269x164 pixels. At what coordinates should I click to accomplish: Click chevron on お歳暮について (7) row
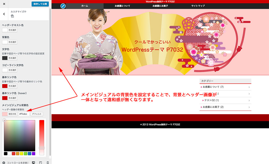[249, 87]
